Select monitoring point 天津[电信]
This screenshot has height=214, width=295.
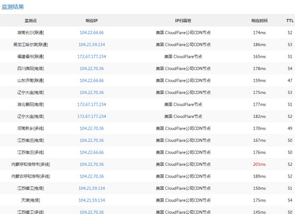[x=31, y=200]
